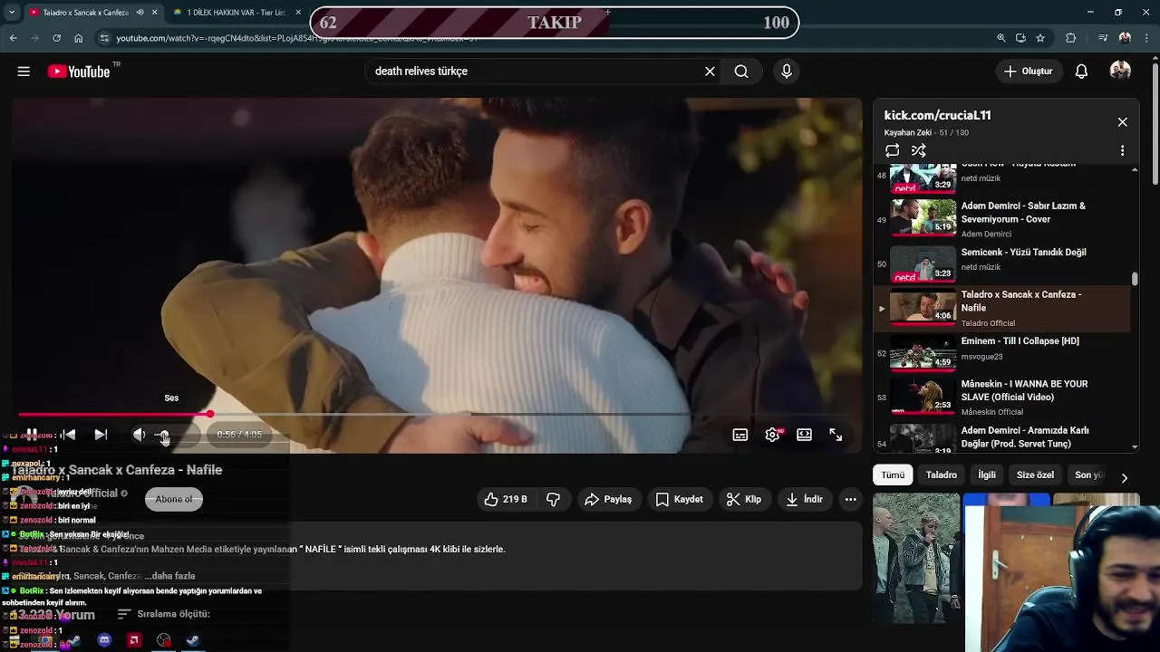Go back in browser history
The width and height of the screenshot is (1160, 652).
14,38
